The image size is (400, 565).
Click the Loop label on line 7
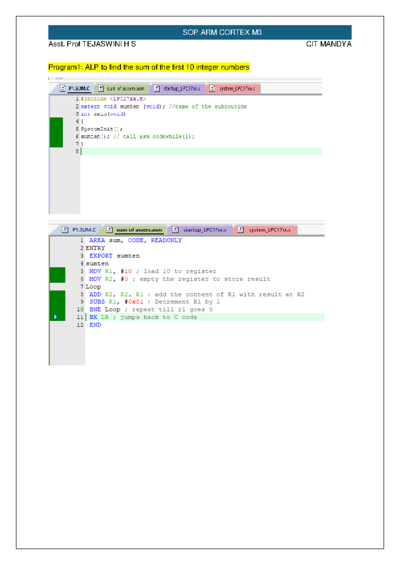[x=93, y=287]
